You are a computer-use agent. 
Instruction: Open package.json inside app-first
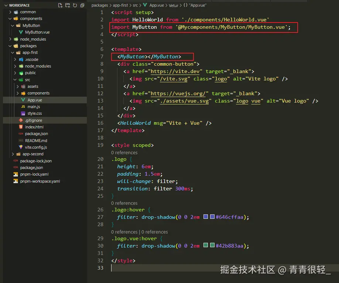36,134
